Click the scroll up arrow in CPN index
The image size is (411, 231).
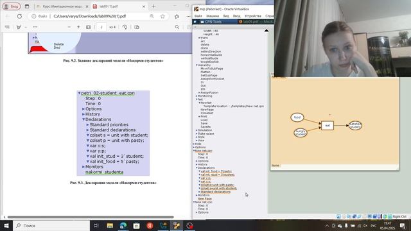(x=267, y=31)
